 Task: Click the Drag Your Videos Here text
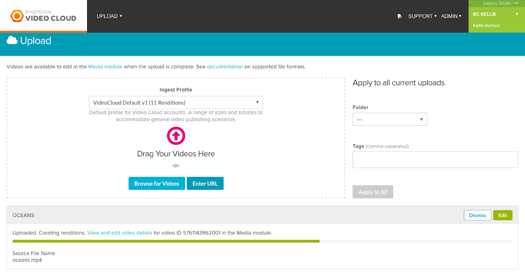click(x=176, y=154)
